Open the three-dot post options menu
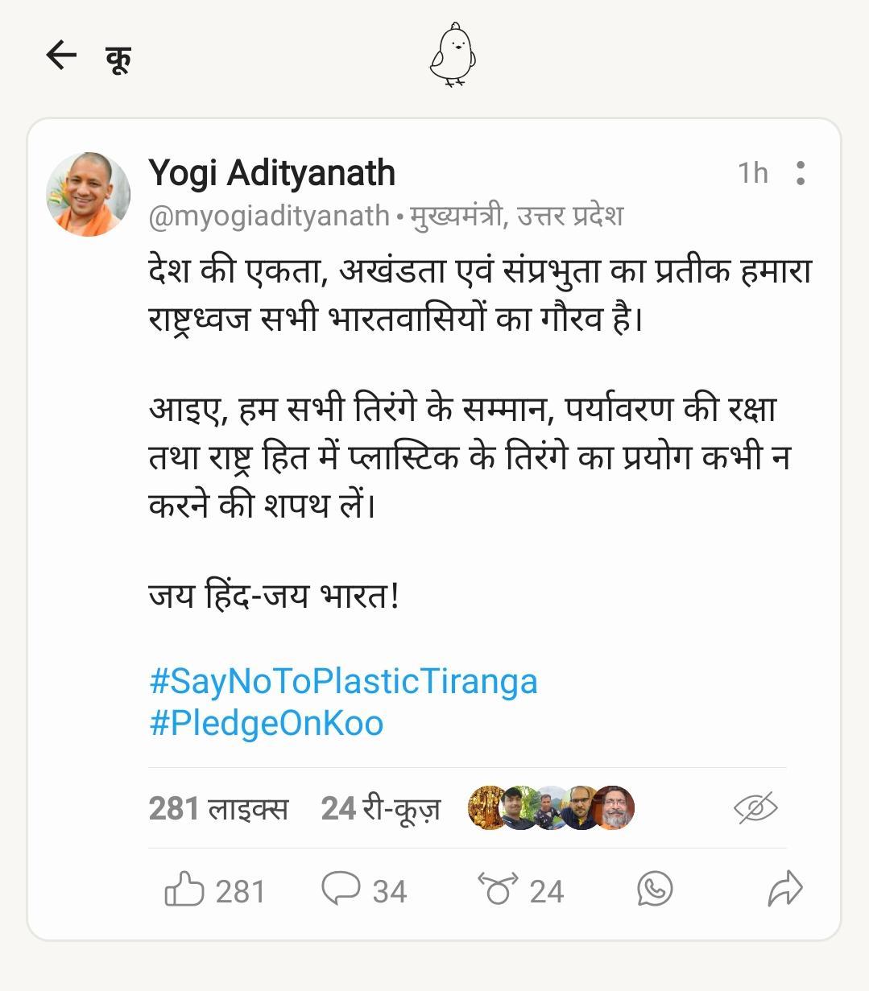The height and width of the screenshot is (991, 869). (x=801, y=172)
